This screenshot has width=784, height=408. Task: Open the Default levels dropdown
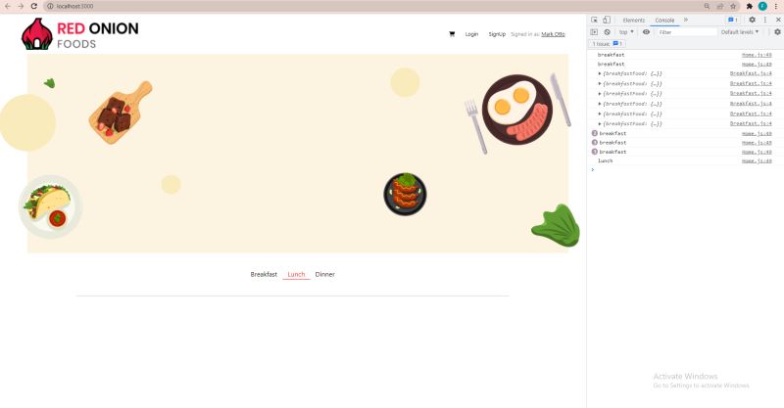coord(740,32)
